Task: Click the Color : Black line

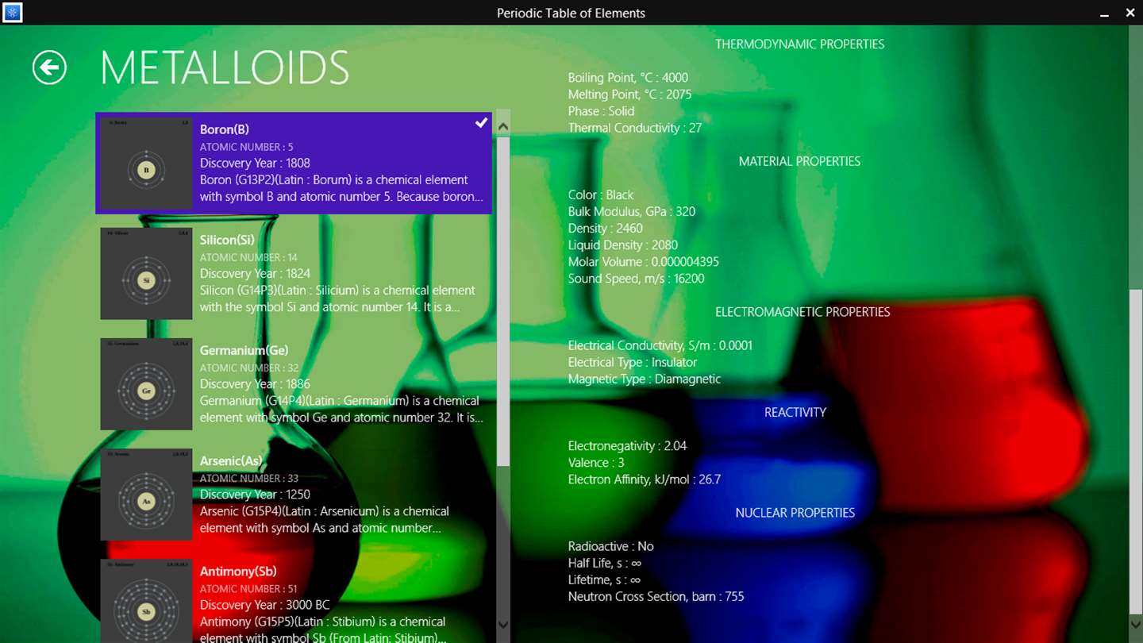Action: click(x=601, y=194)
